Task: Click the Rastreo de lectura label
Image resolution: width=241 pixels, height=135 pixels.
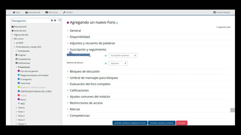Action: click(75, 62)
